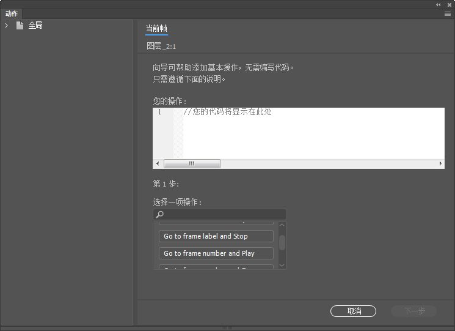This screenshot has height=331, width=455.
Task: Click the code scrollbar left arrow
Action: pyautogui.click(x=158, y=163)
